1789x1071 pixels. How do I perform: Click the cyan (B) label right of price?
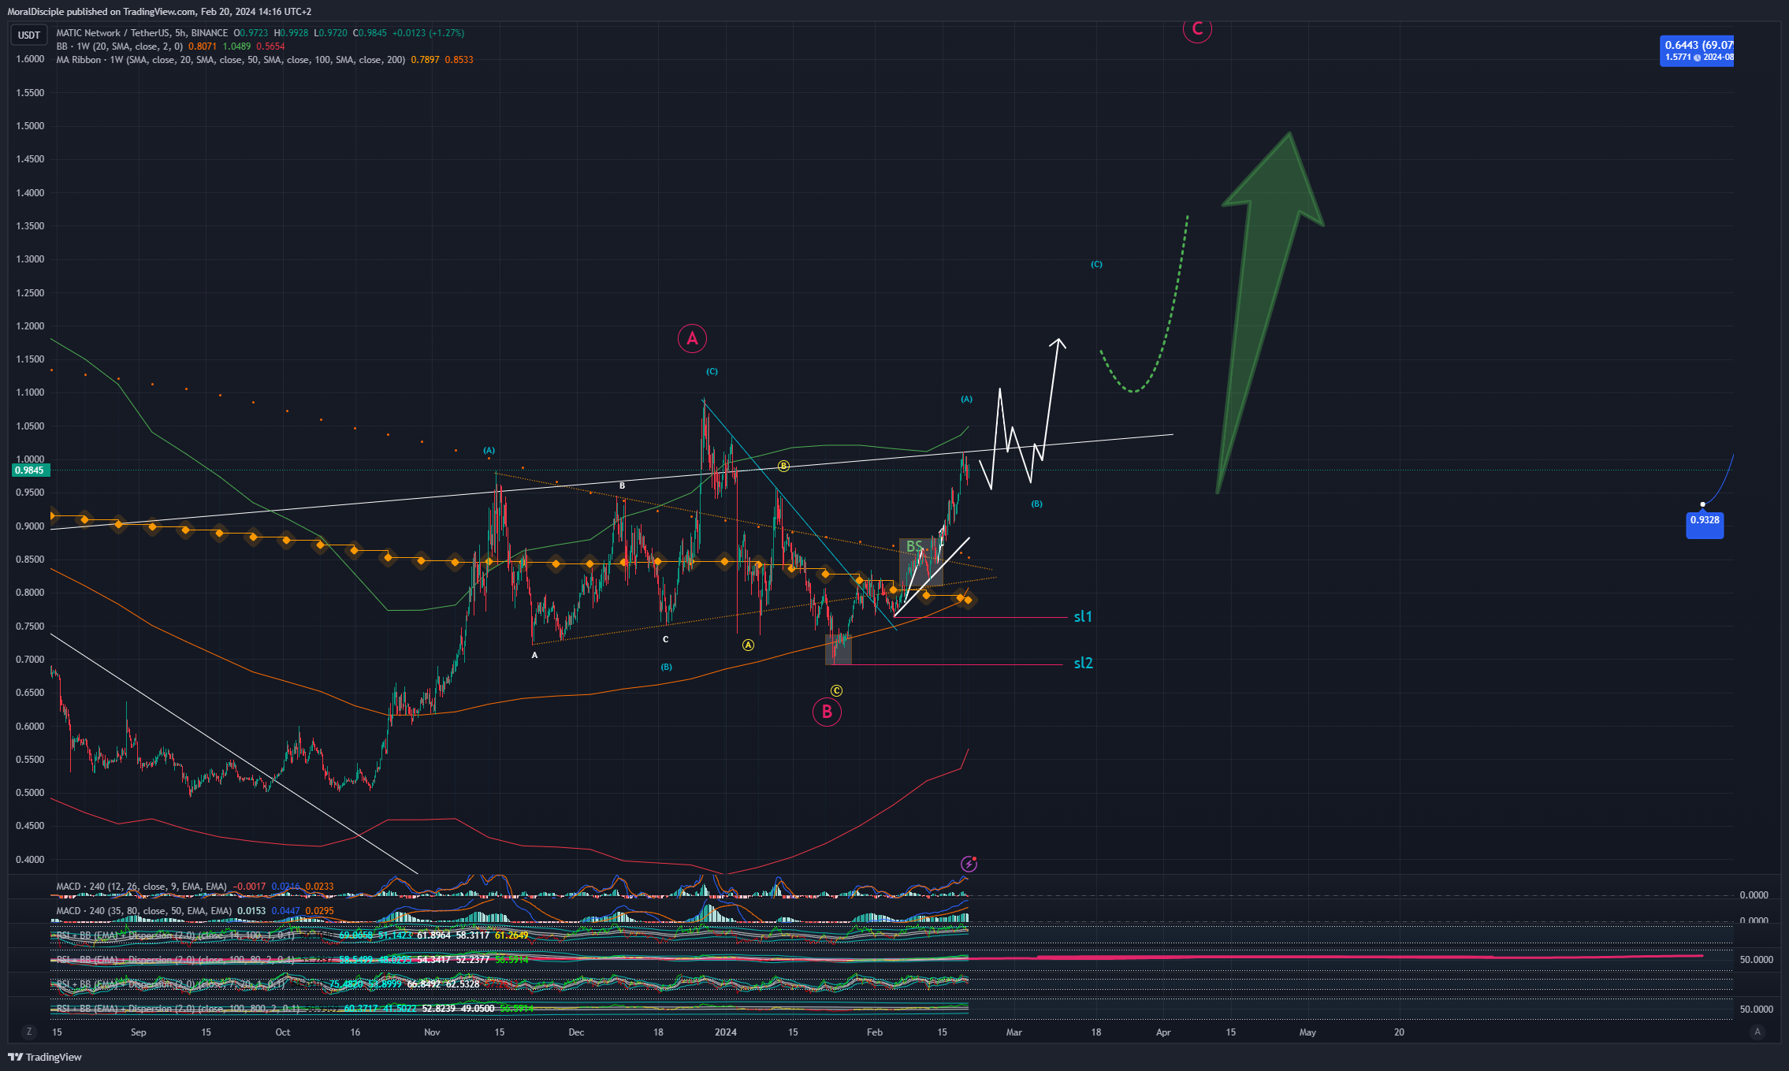(1036, 504)
